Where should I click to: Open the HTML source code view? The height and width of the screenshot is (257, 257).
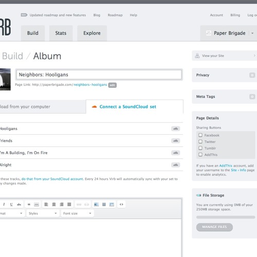[121, 204]
